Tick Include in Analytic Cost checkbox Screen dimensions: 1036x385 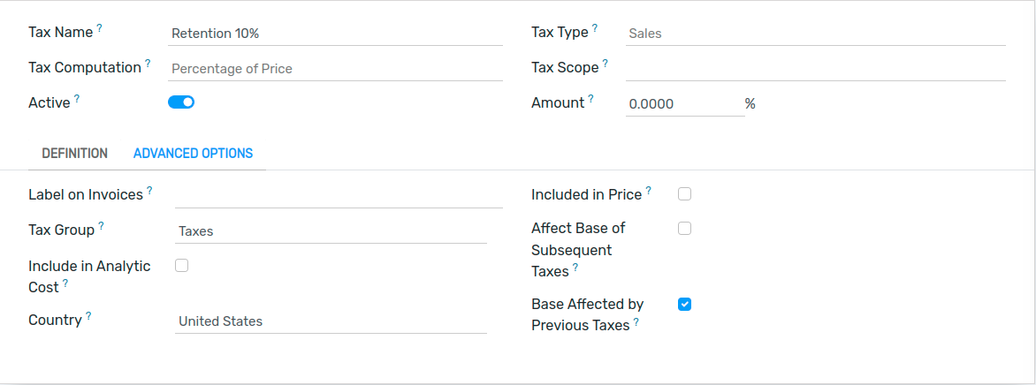181,266
